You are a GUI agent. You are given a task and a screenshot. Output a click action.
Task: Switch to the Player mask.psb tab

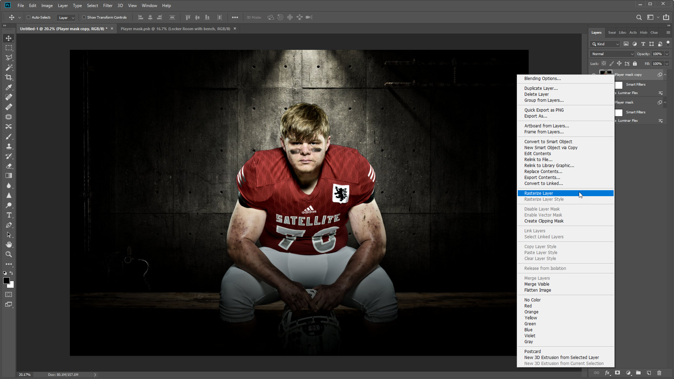pyautogui.click(x=175, y=29)
